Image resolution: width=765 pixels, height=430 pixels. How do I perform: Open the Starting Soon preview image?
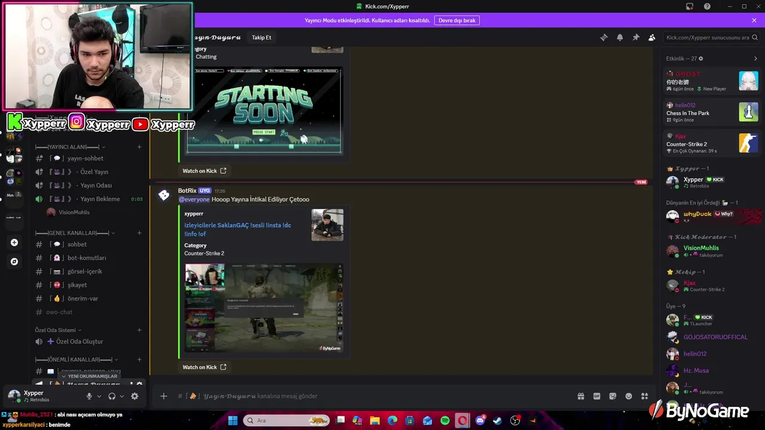(x=264, y=111)
